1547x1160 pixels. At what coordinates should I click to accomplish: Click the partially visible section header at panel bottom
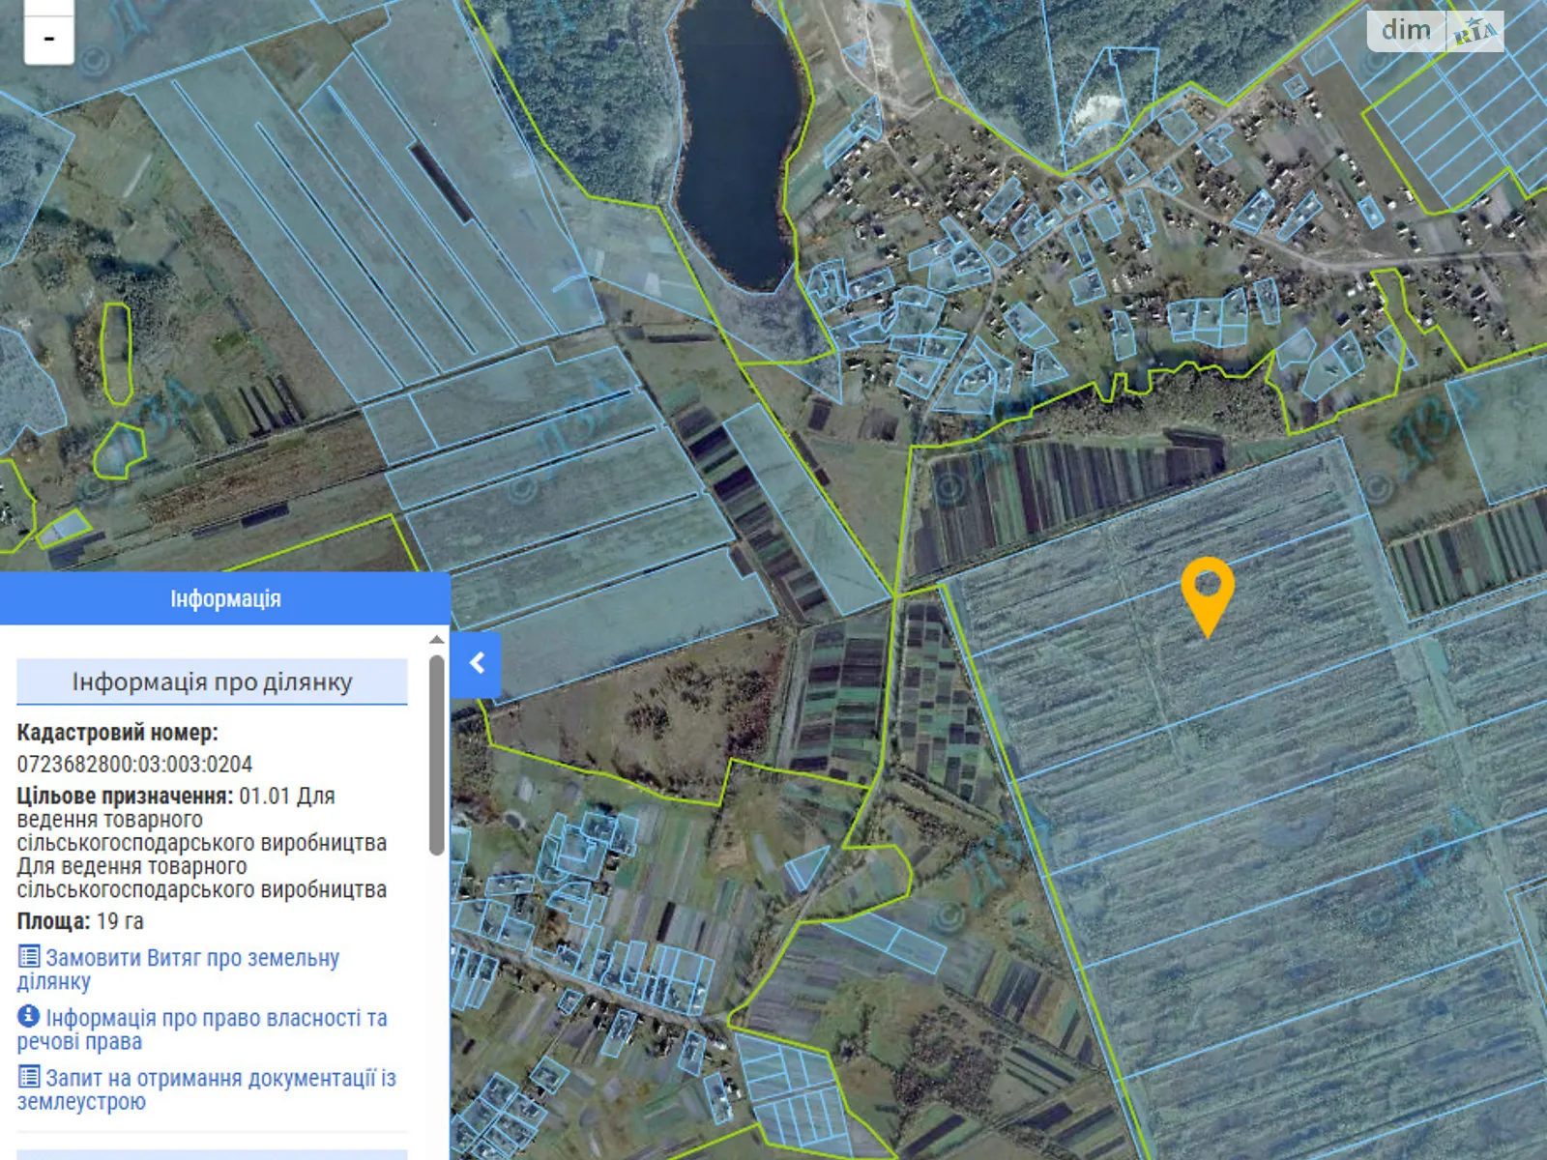tap(212, 1153)
